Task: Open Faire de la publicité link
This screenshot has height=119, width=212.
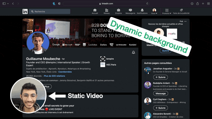Action: point(181,11)
